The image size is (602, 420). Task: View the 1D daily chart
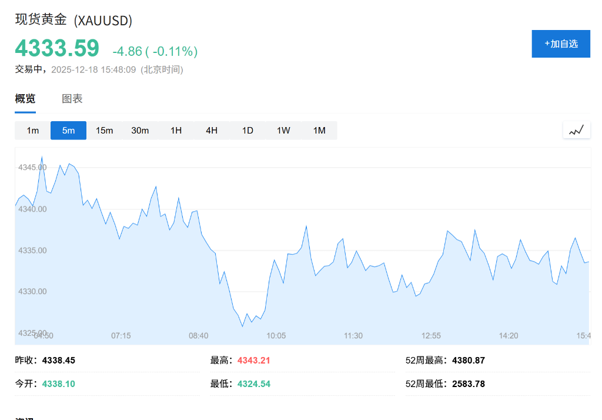click(248, 130)
